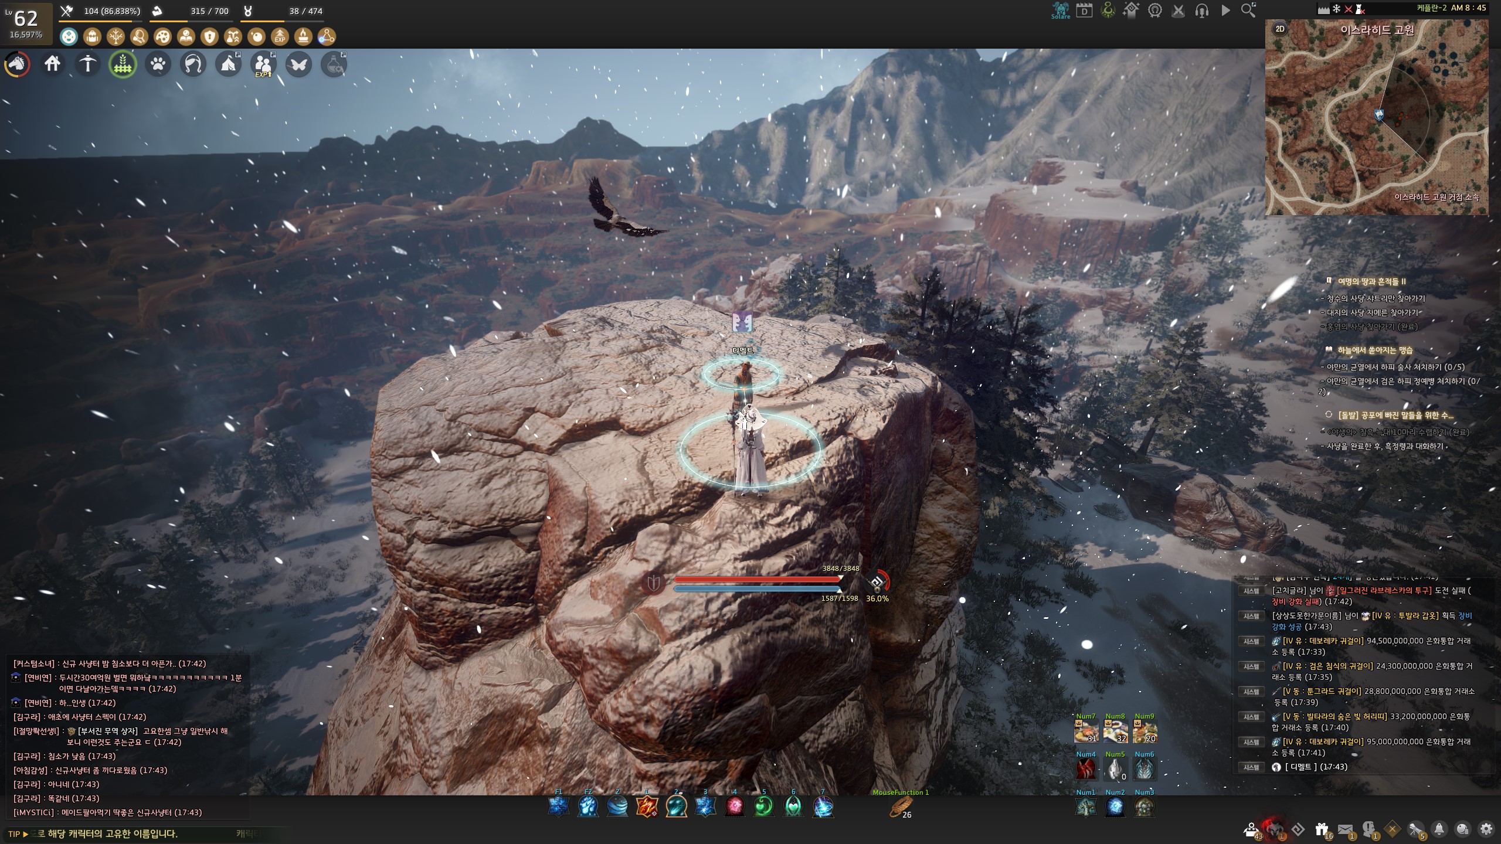The height and width of the screenshot is (844, 1501).
Task: Toggle the minimap 2D view button
Action: 1280,29
